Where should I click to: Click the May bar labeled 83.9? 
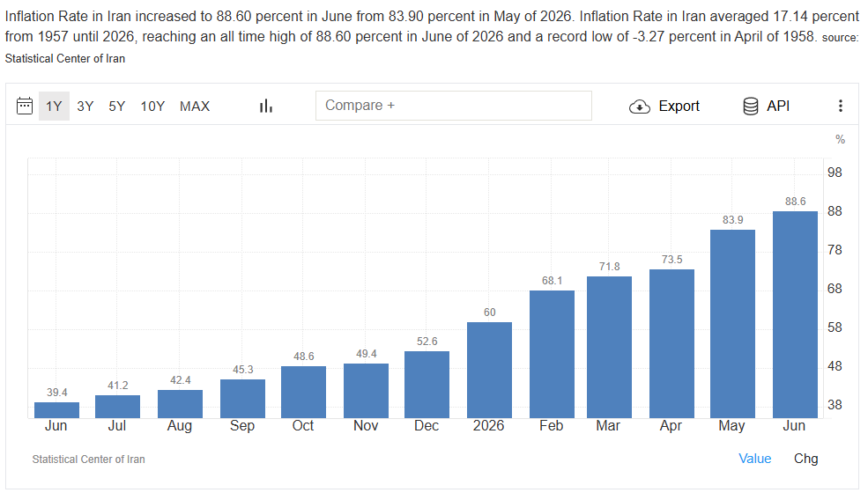pyautogui.click(x=732, y=324)
